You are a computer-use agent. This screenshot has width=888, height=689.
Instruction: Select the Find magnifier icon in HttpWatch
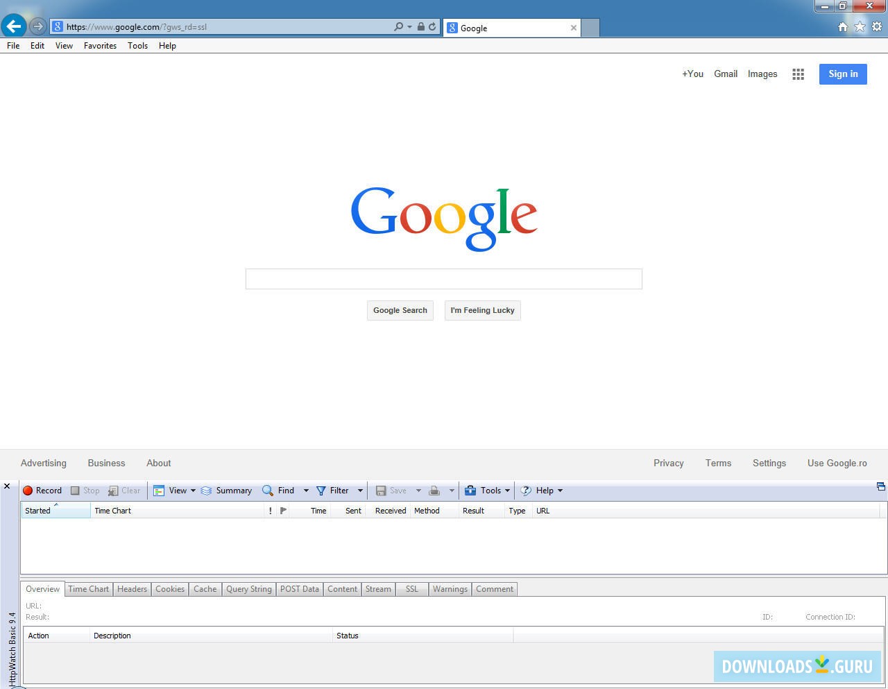(x=268, y=491)
